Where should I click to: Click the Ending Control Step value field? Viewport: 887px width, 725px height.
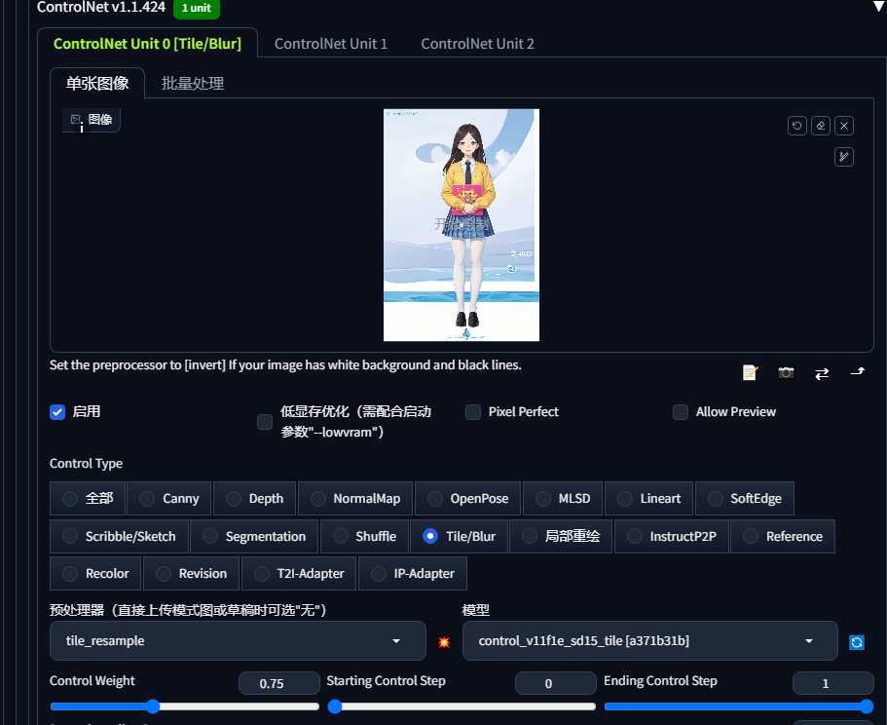pos(832,684)
